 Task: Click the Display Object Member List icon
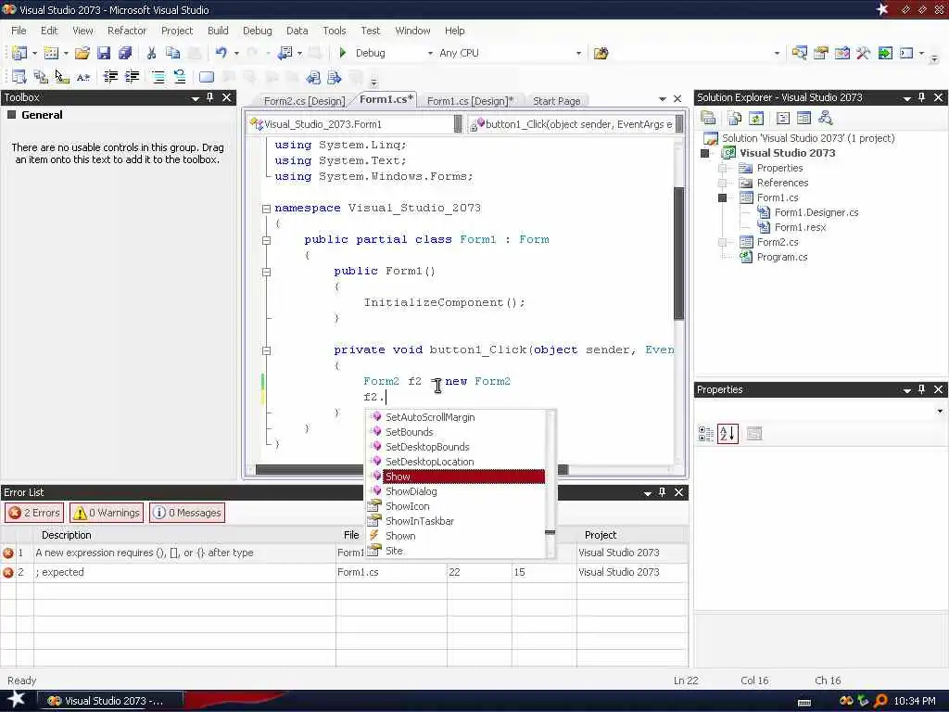pyautogui.click(x=19, y=77)
